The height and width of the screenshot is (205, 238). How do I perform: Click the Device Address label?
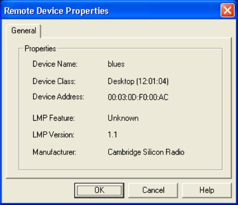tap(59, 97)
